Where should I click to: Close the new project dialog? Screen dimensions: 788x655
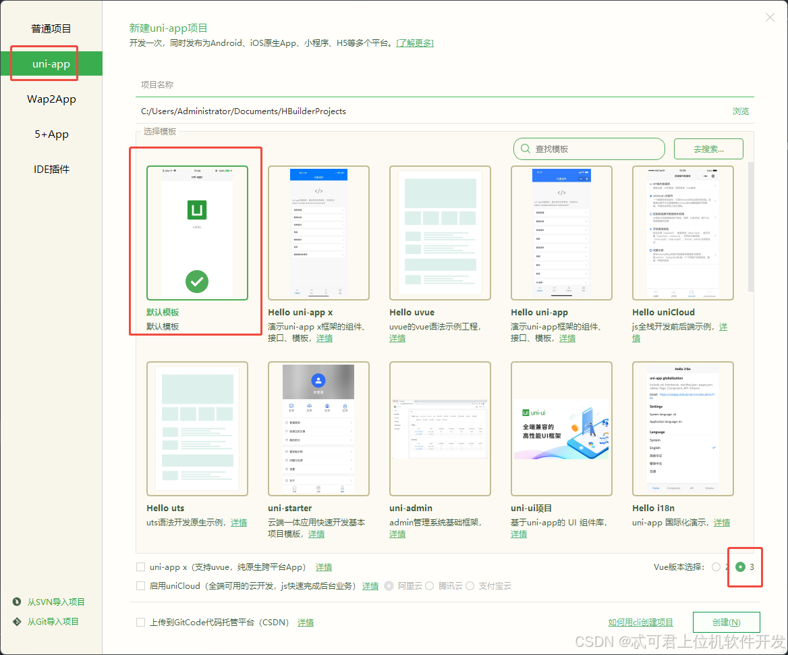tap(770, 18)
